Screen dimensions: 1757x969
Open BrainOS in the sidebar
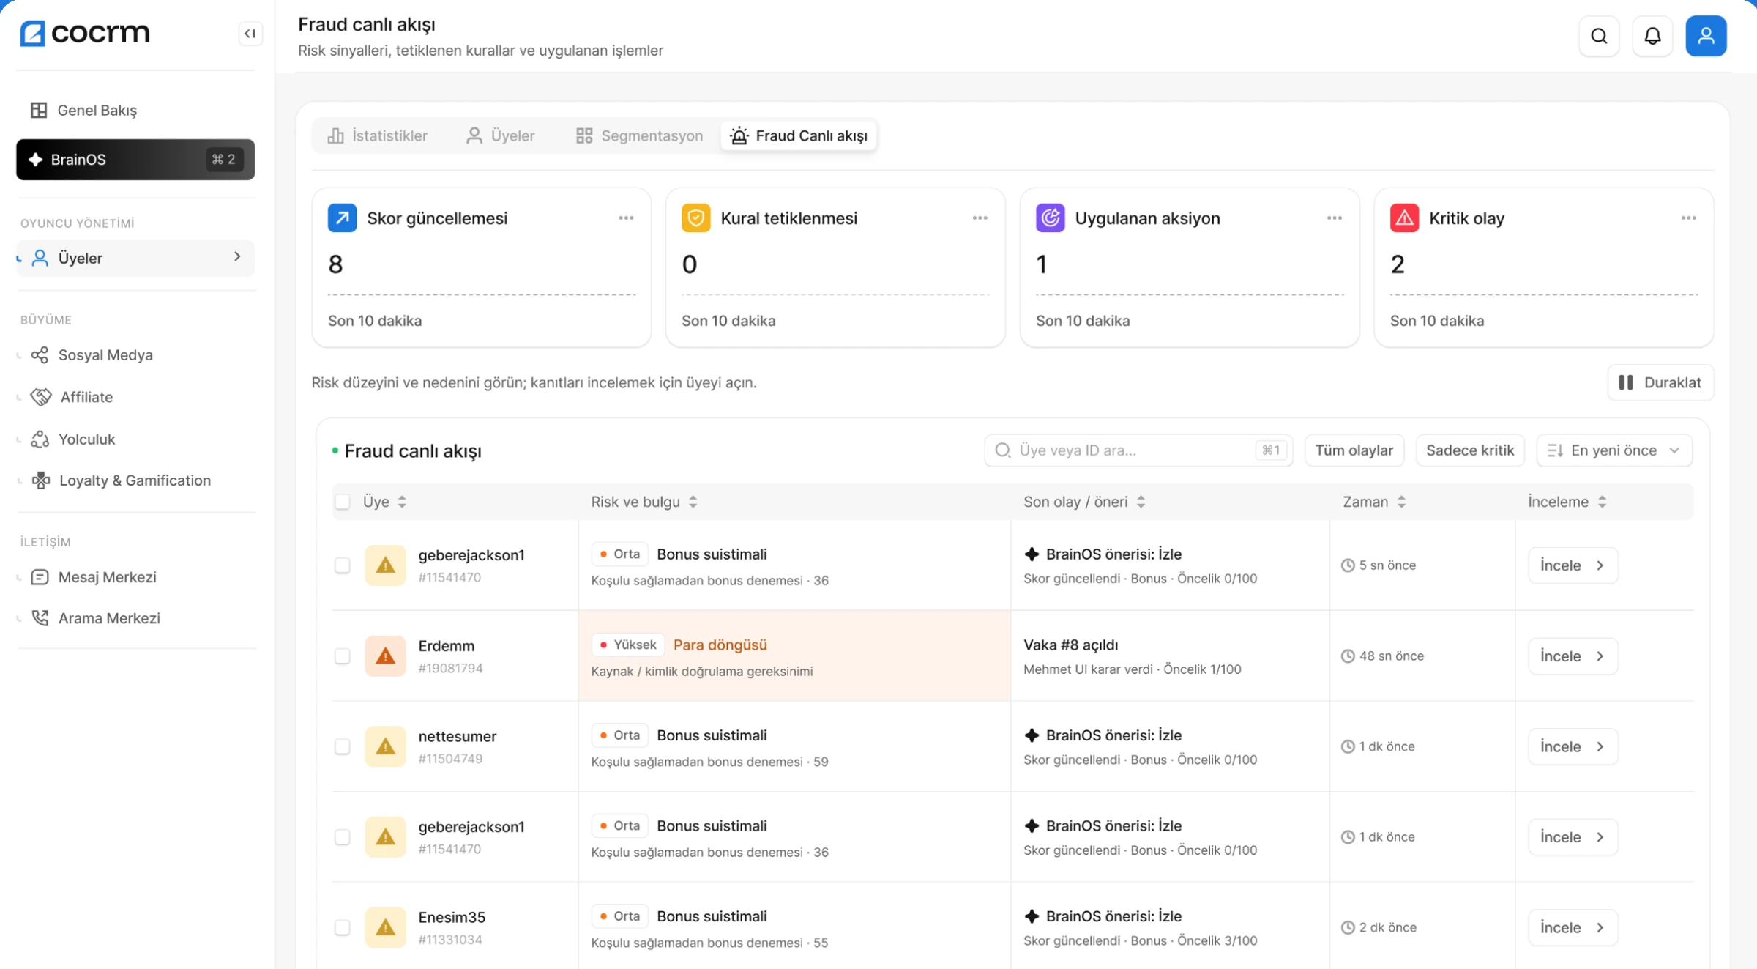(135, 160)
